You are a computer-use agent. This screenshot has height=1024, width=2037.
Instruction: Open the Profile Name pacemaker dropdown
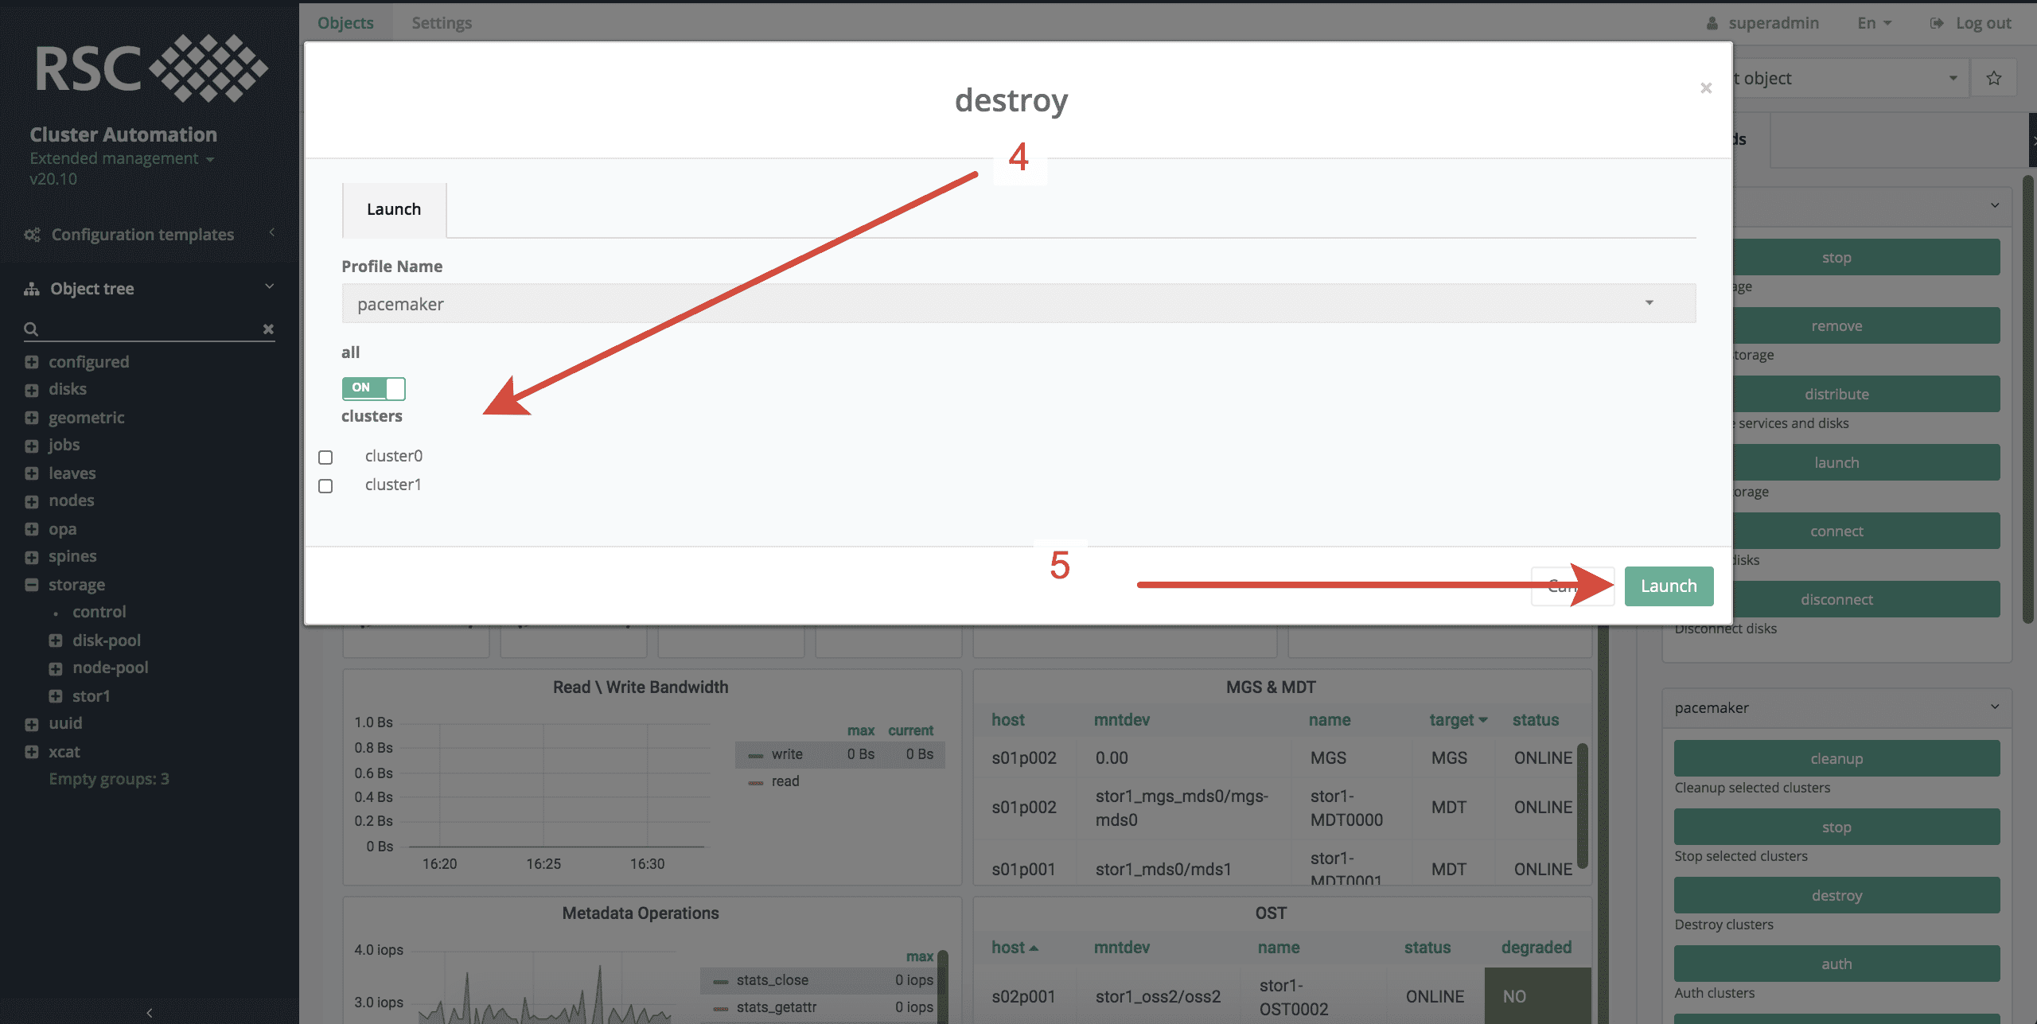pyautogui.click(x=1018, y=304)
